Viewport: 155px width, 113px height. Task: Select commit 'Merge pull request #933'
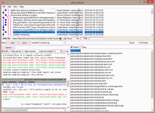point(34,30)
